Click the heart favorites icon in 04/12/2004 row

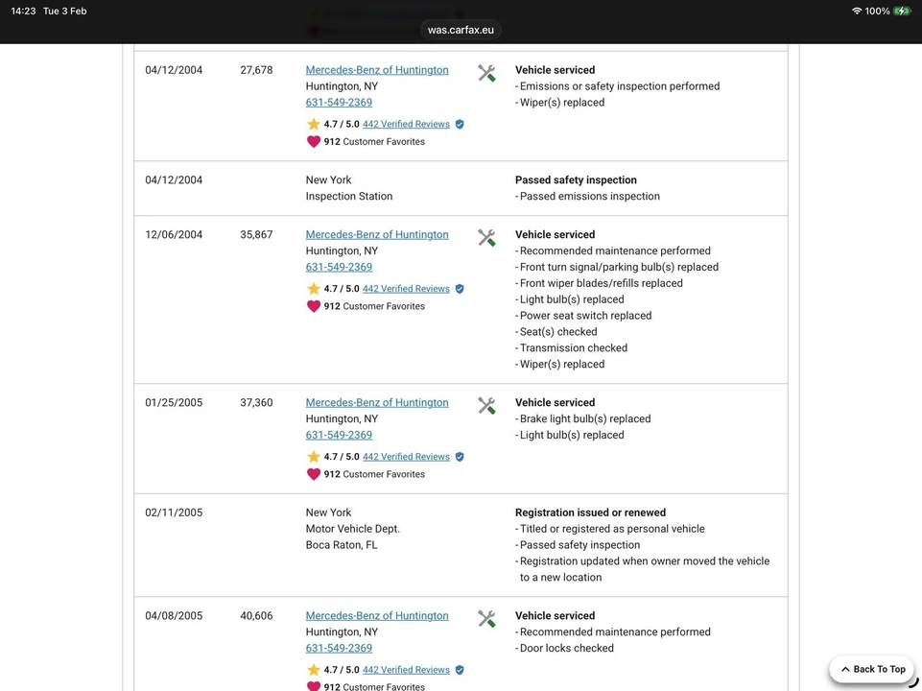[x=314, y=142]
